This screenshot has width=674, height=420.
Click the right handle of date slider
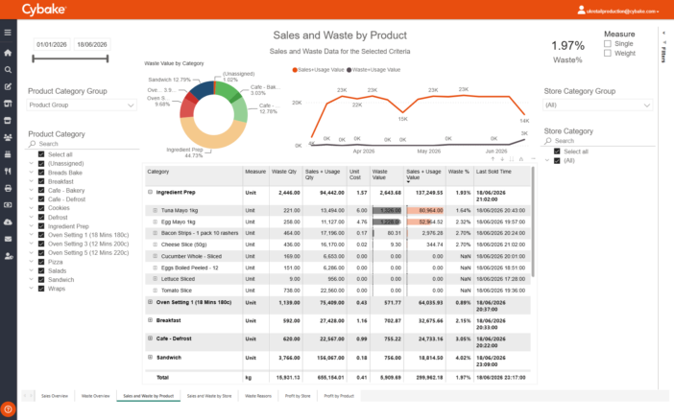click(108, 58)
